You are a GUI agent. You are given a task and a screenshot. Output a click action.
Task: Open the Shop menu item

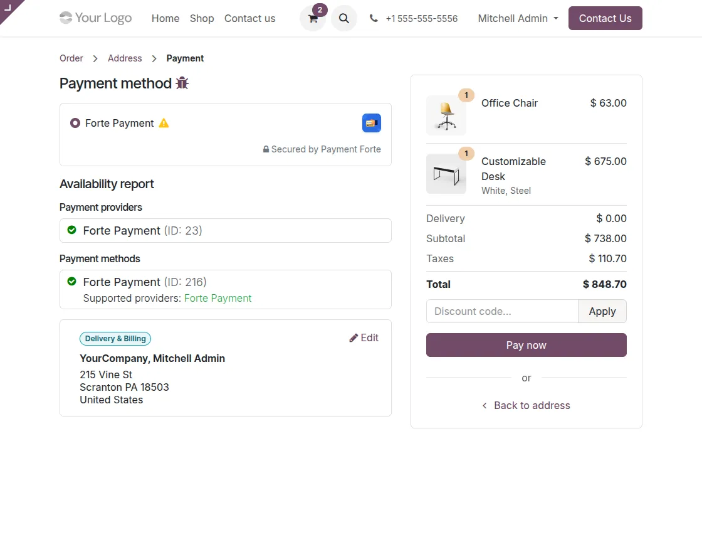pos(202,18)
